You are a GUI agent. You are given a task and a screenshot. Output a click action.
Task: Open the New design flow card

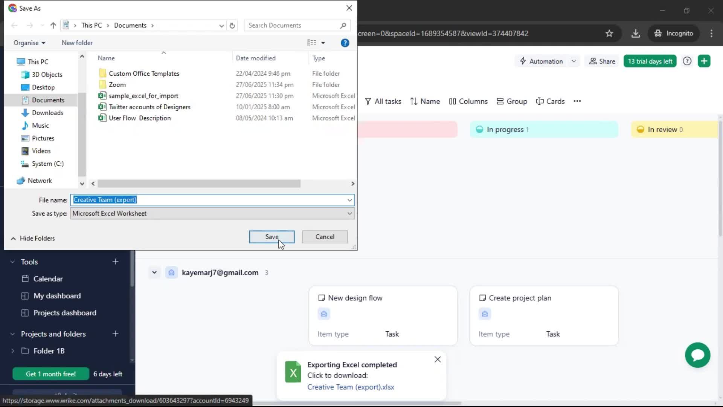[x=383, y=315]
